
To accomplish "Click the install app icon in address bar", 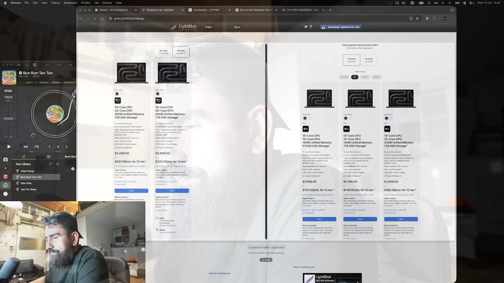I will point(411,18).
